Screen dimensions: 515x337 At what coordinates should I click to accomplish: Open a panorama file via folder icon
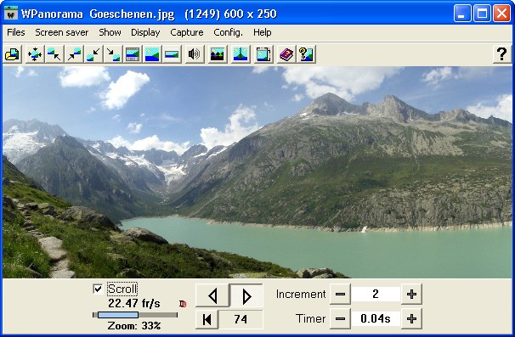pos(13,54)
